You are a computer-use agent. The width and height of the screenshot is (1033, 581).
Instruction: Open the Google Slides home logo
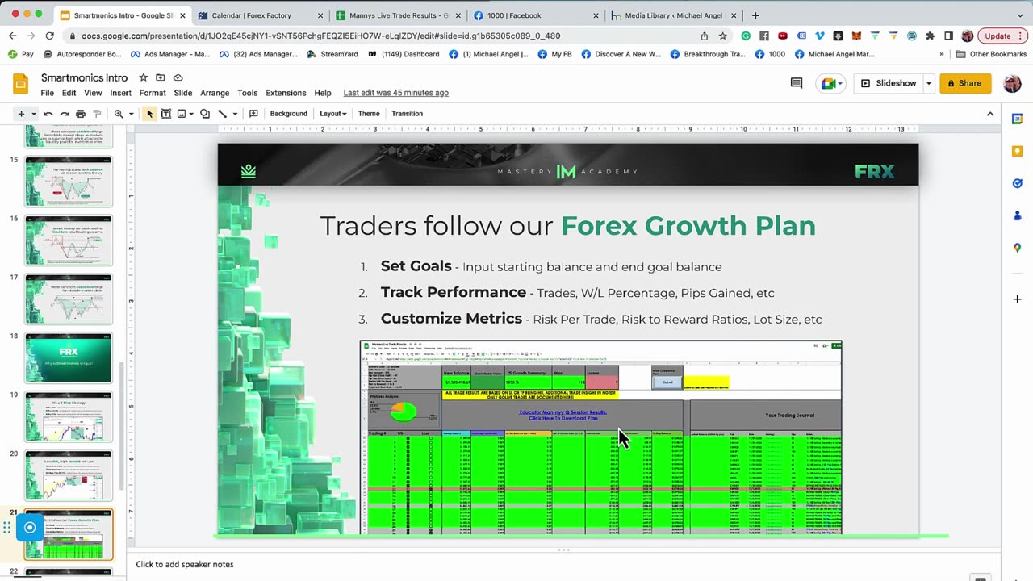click(21, 83)
